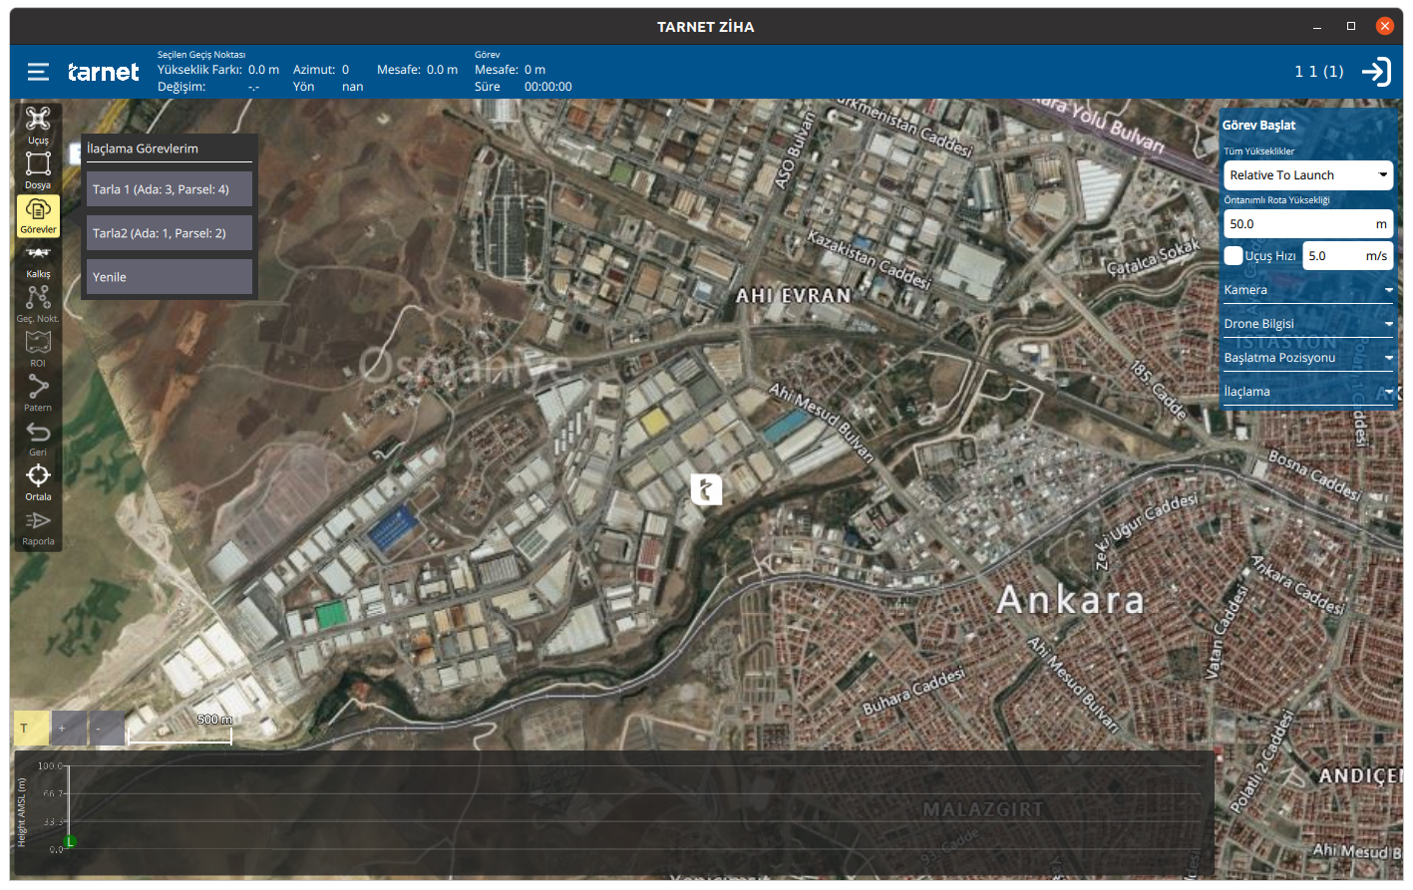Click the Height AMSL axis label
1413x890 pixels.
21,812
